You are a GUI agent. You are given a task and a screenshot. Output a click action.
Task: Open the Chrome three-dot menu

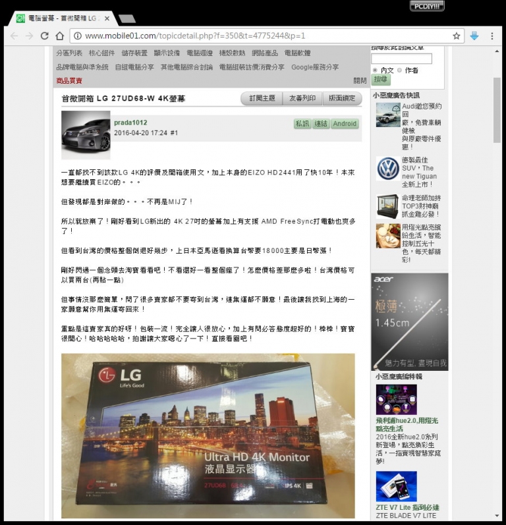coord(492,36)
